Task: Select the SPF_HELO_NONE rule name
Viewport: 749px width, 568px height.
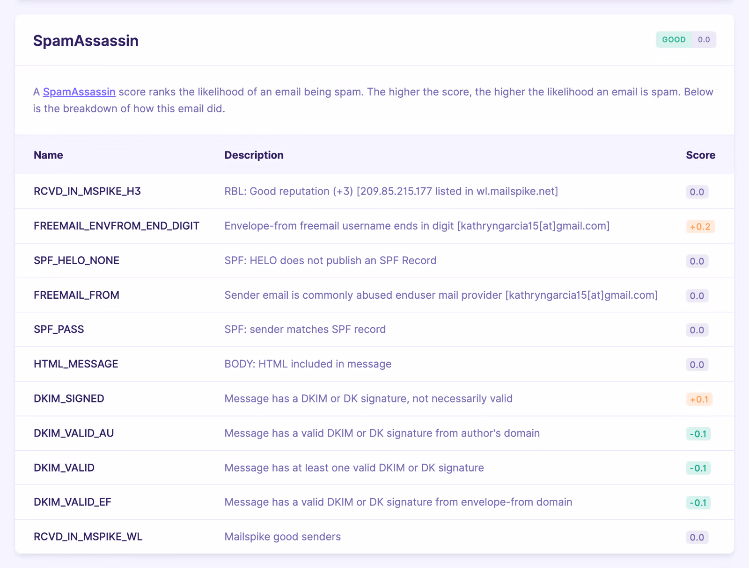Action: tap(76, 260)
